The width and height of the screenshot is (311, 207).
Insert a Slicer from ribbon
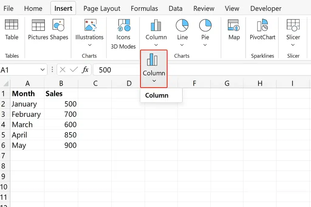(x=293, y=25)
